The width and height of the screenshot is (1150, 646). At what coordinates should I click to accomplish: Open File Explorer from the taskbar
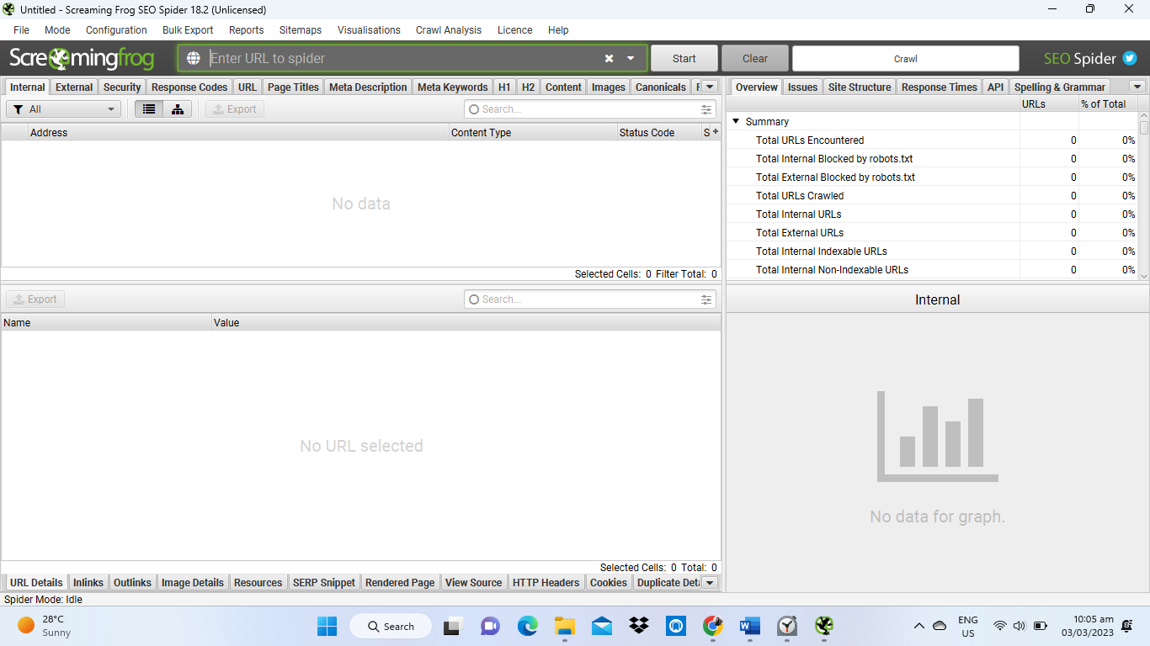click(564, 626)
